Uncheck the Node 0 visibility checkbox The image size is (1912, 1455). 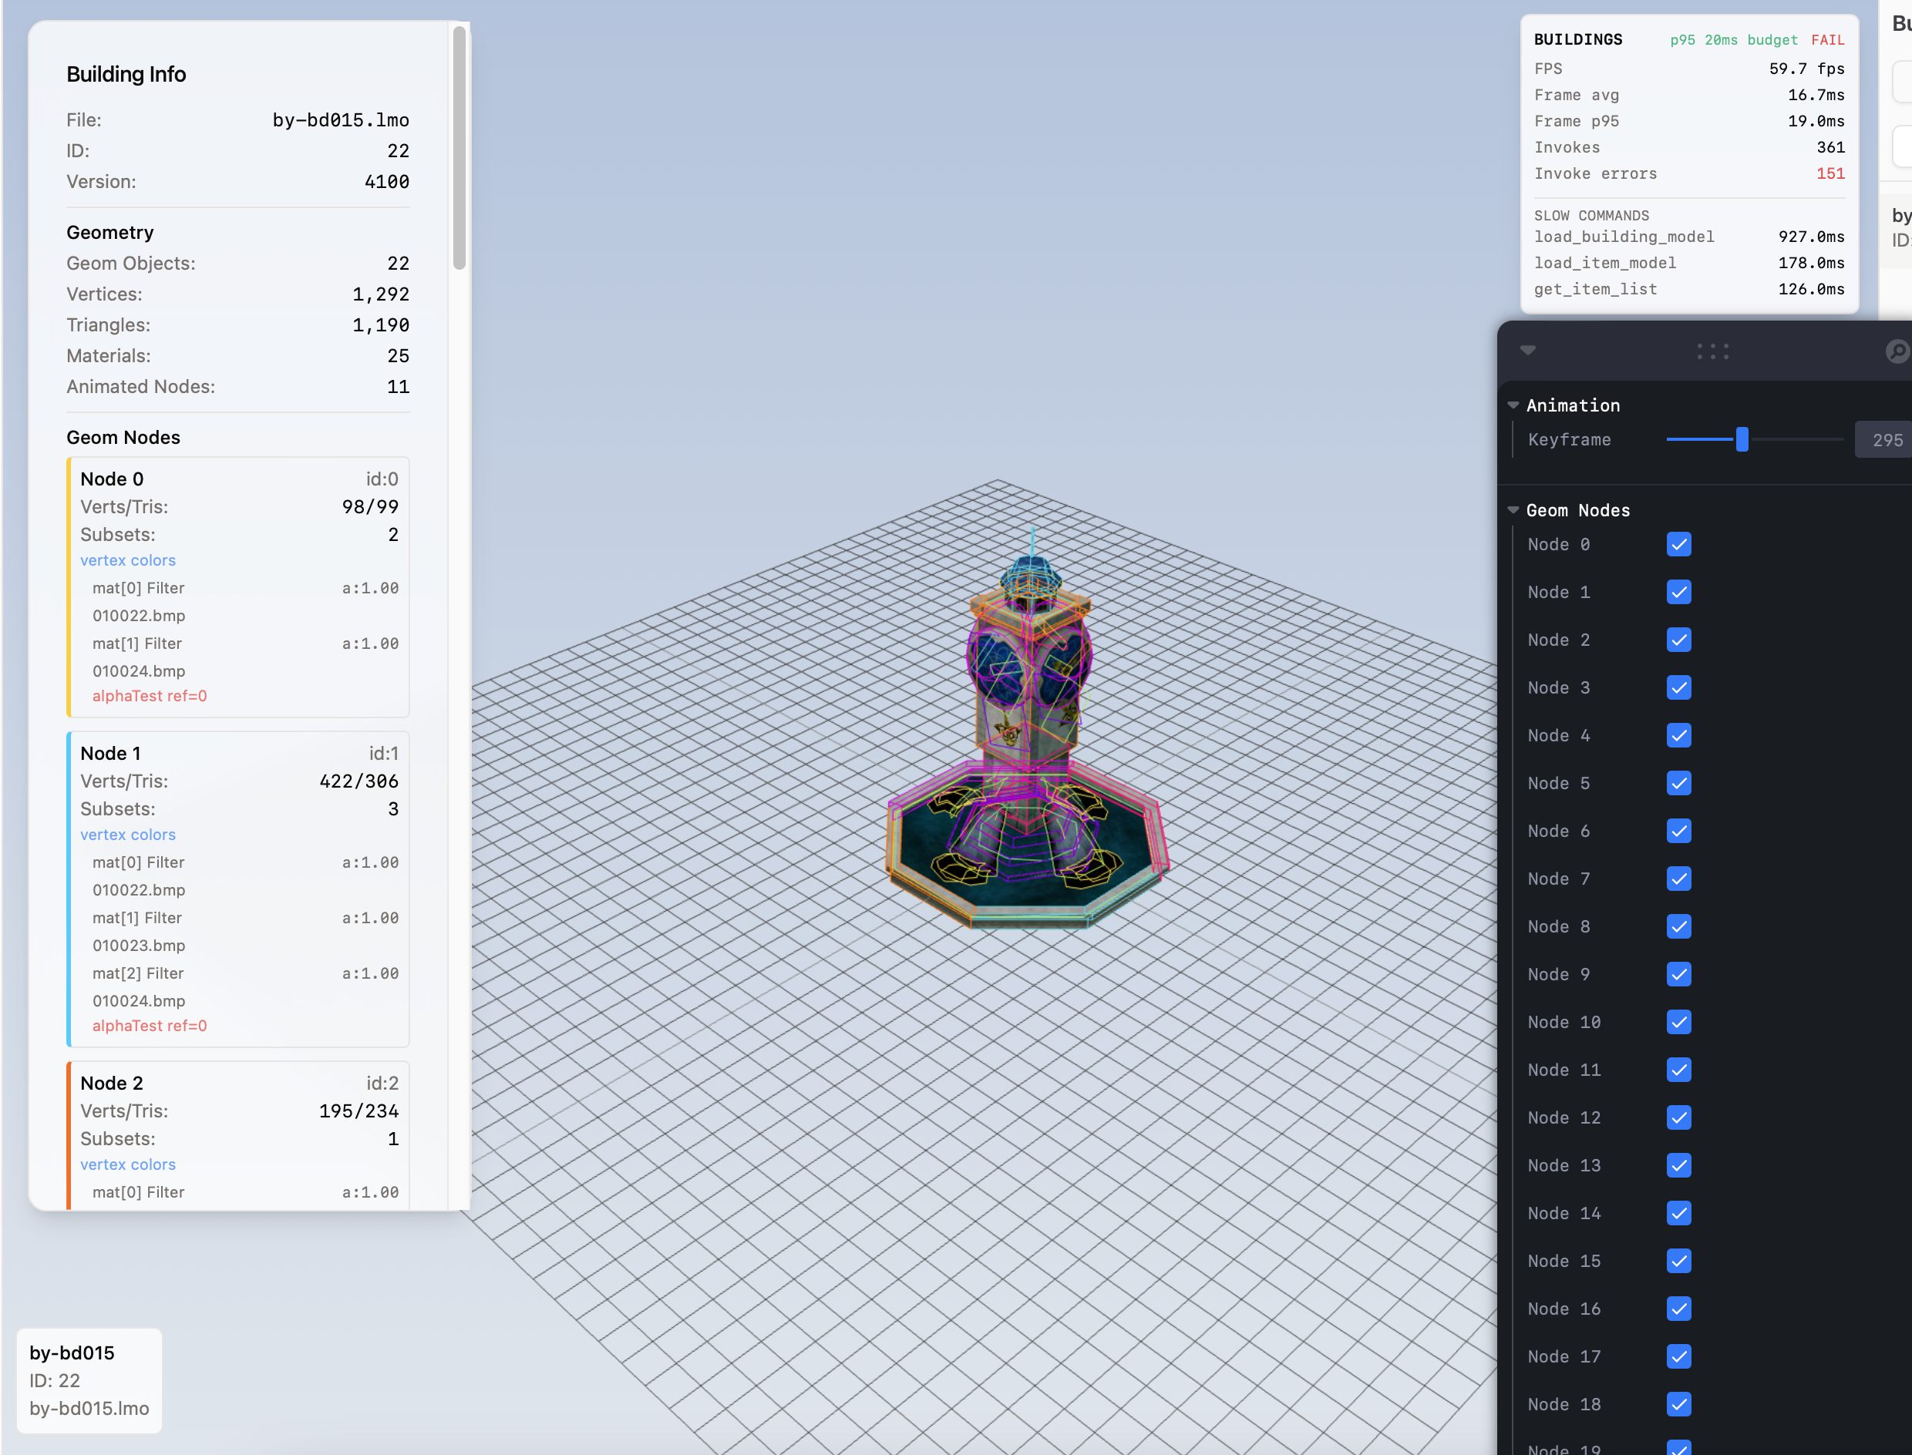click(1678, 544)
